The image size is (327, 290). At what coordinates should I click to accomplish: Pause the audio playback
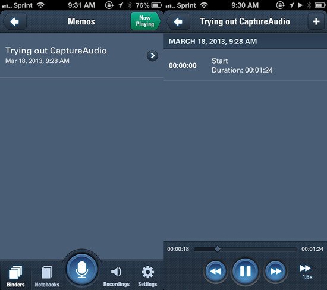click(x=245, y=272)
